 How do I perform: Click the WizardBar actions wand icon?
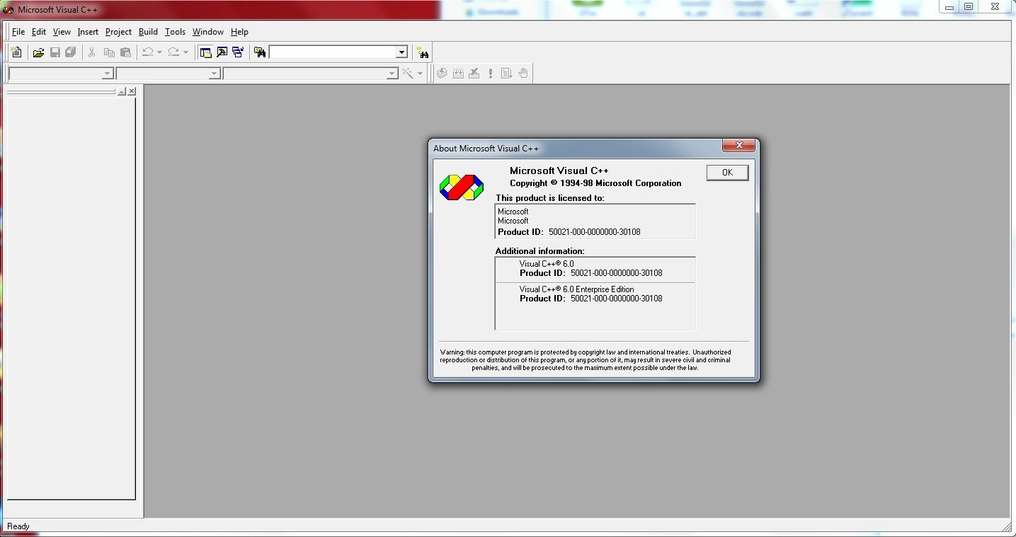tap(408, 73)
